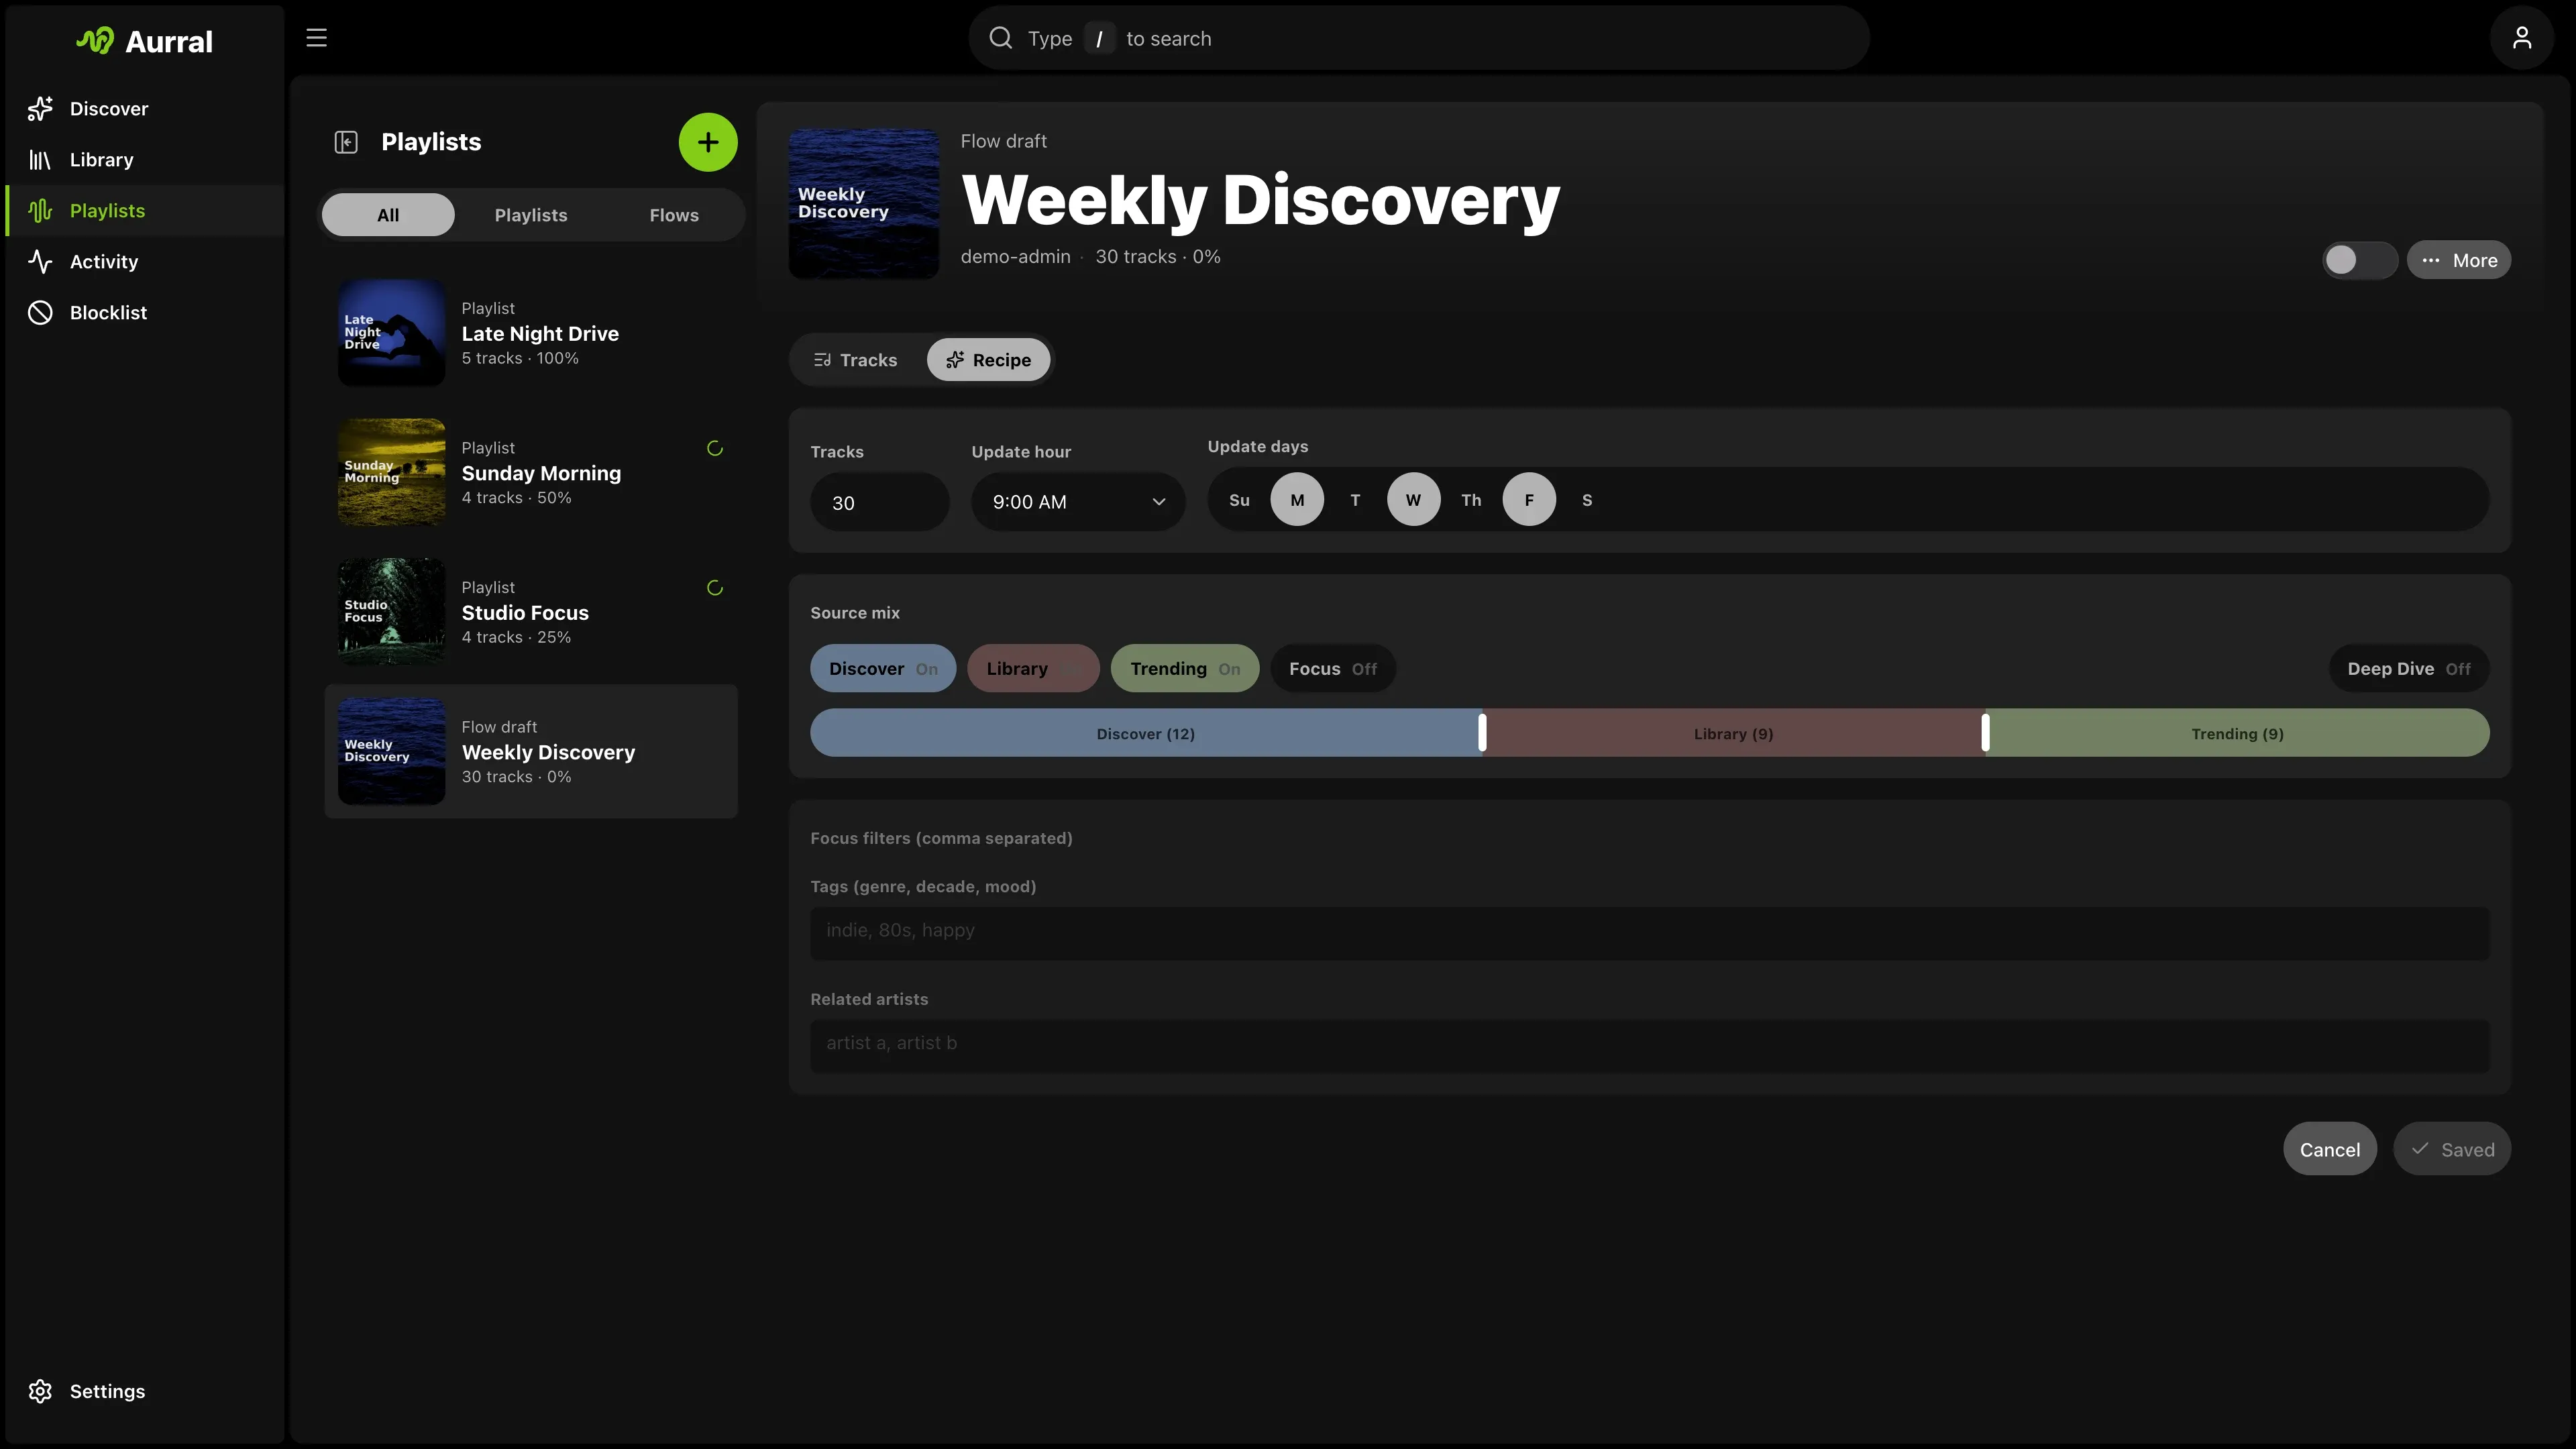The image size is (2576, 1449).
Task: Click the Cancel button
Action: pos(2330,1149)
